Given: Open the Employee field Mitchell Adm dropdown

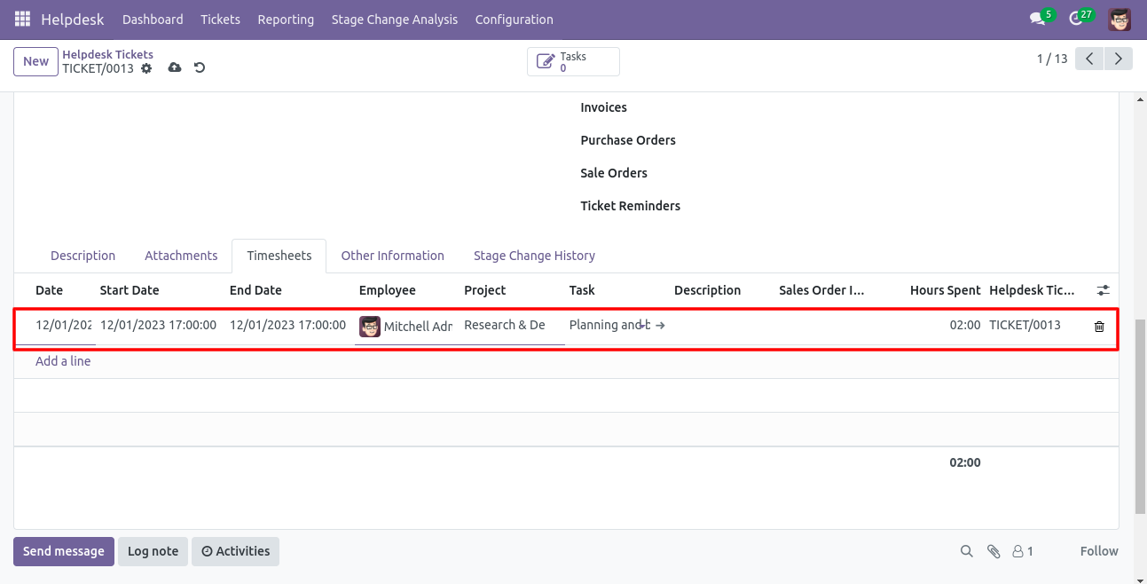Looking at the screenshot, I should pyautogui.click(x=417, y=327).
